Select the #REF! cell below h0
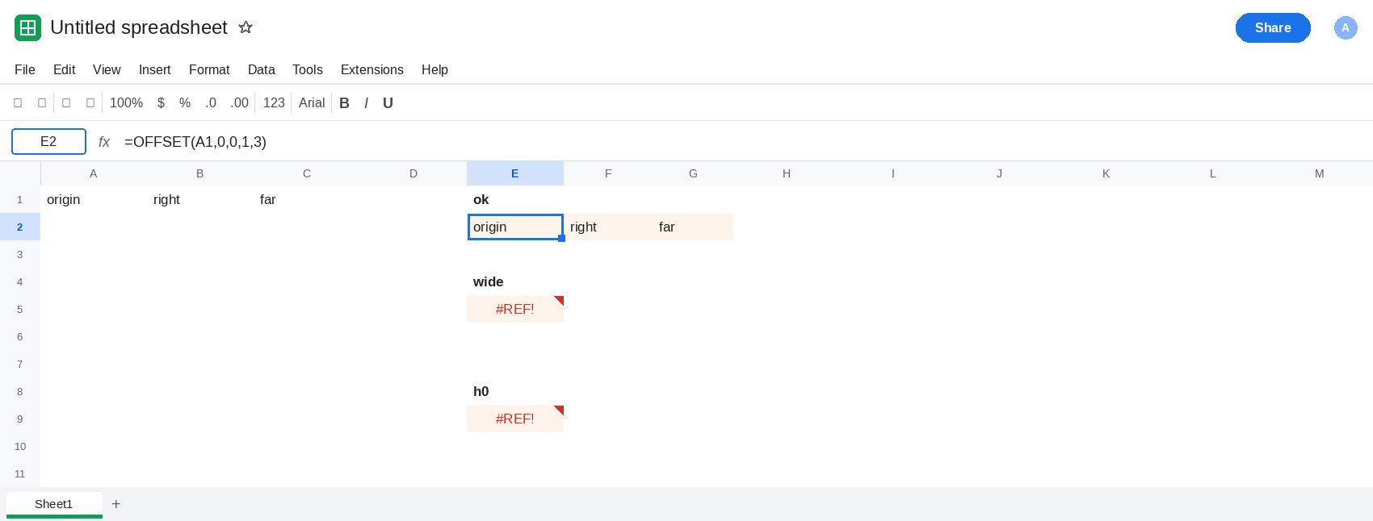 coord(515,419)
